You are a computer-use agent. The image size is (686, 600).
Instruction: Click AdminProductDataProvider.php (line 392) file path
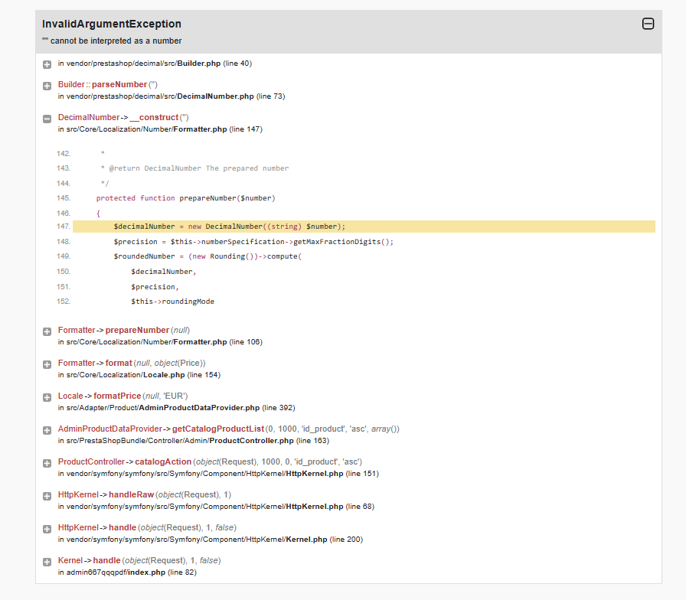176,408
